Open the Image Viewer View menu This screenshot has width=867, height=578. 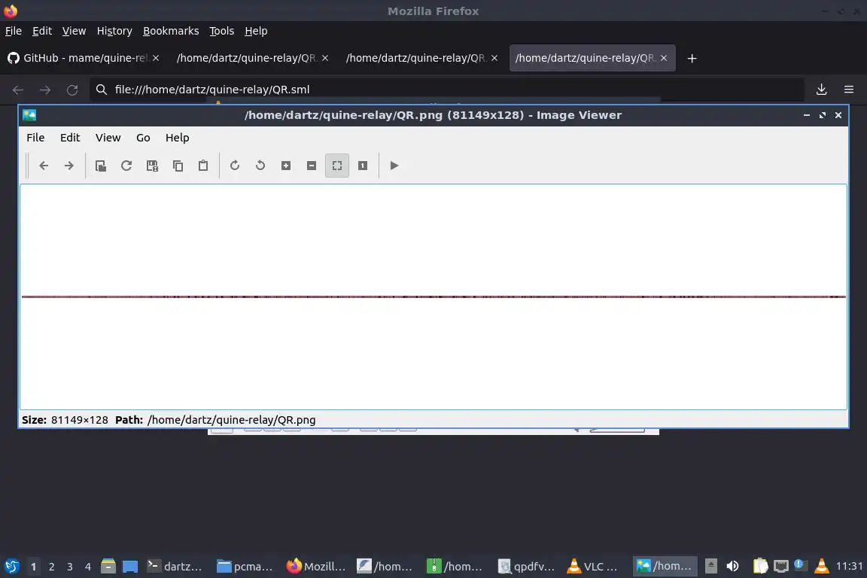click(108, 138)
